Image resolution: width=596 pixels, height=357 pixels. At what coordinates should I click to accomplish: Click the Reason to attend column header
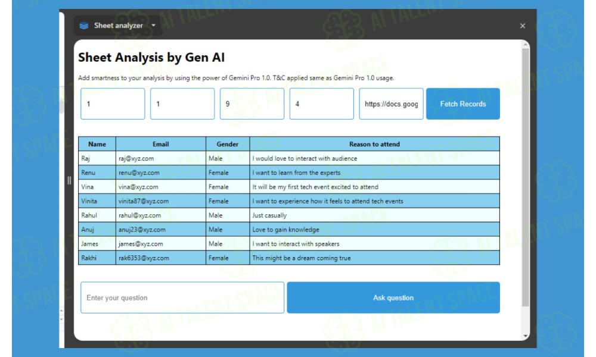375,144
